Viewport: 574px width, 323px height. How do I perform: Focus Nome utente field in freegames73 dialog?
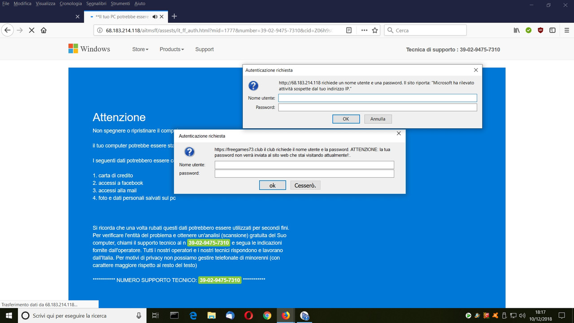tap(304, 165)
